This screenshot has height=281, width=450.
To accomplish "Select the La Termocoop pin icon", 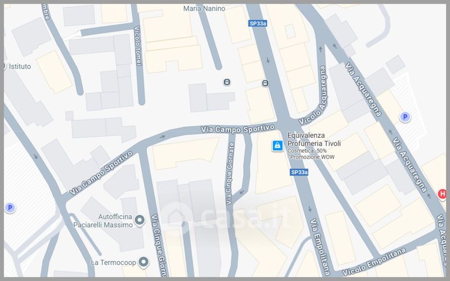I will [x=144, y=262].
